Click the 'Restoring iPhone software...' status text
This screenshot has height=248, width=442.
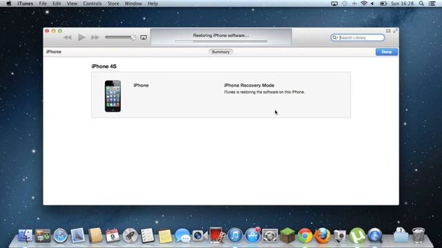tap(221, 35)
